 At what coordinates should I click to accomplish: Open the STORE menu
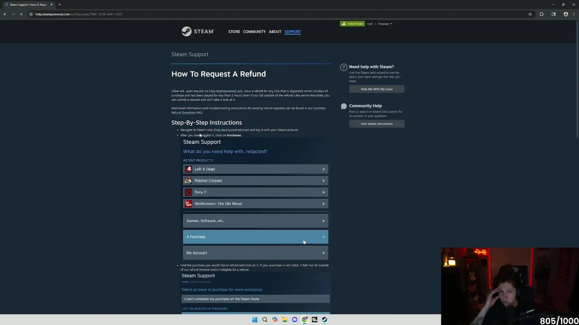coord(234,32)
